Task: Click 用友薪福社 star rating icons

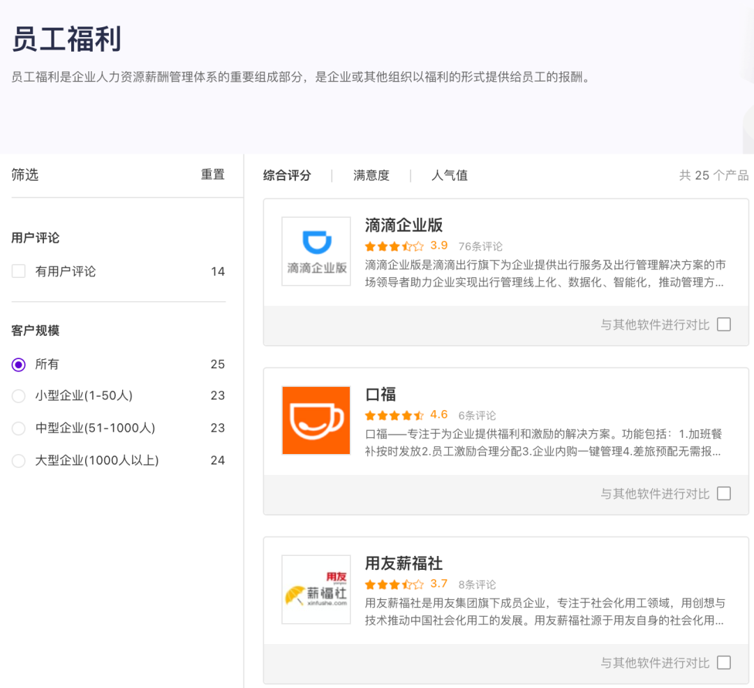Action: tap(394, 584)
